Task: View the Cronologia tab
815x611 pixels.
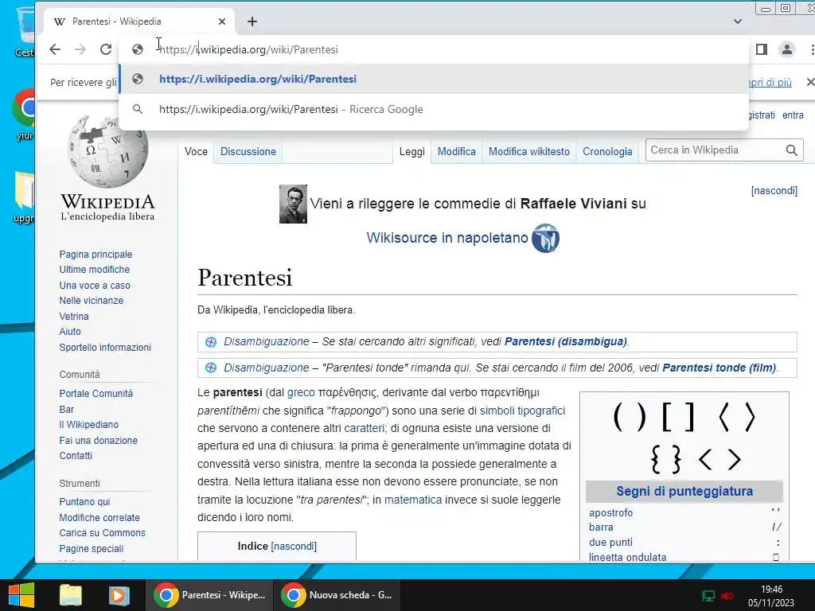Action: point(607,152)
